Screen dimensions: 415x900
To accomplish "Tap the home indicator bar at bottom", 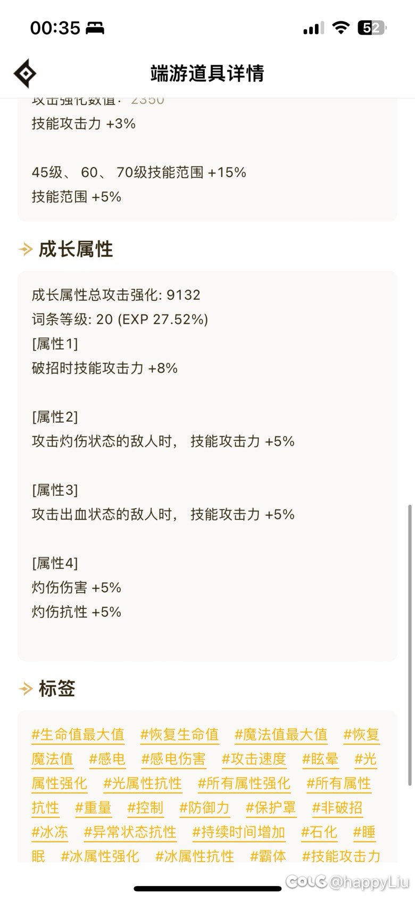I will tap(207, 888).
